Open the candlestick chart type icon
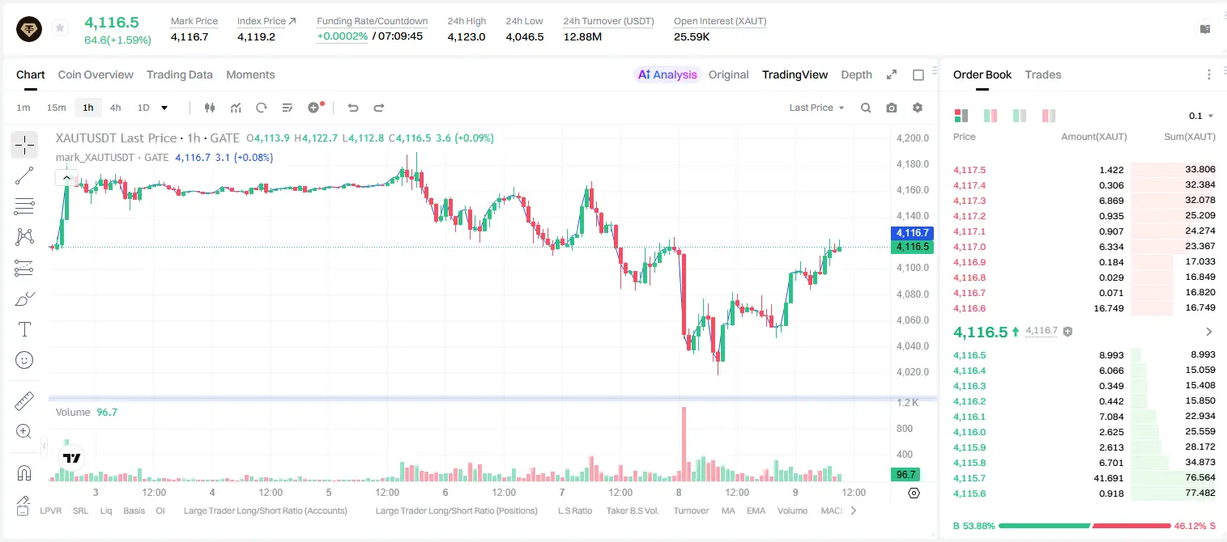Image resolution: width=1227 pixels, height=542 pixels. 210,108
